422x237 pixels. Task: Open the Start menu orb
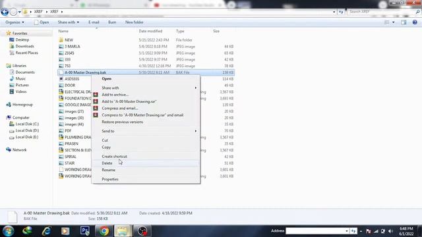tap(9, 231)
